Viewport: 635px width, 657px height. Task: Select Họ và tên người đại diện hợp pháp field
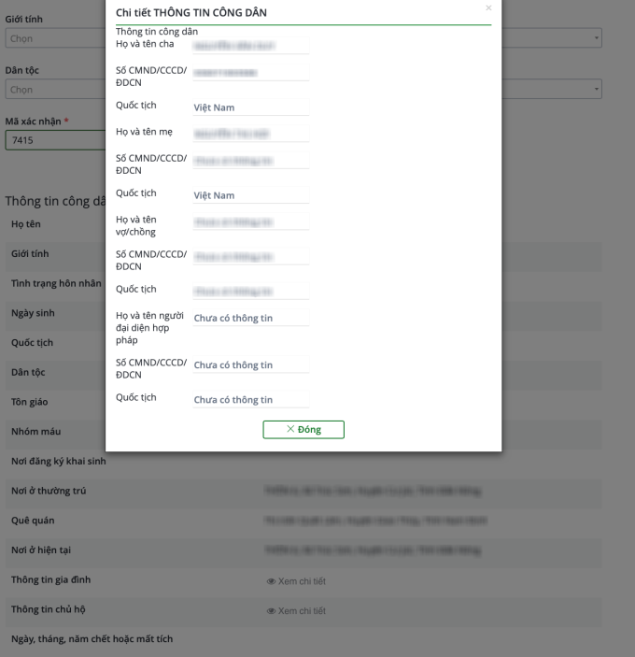pyautogui.click(x=250, y=319)
